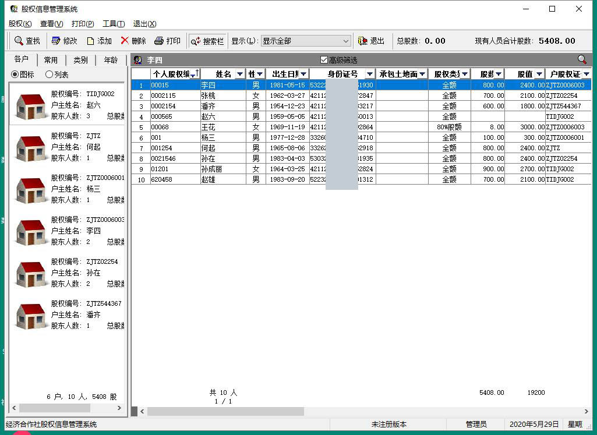597x435 pixels.
Task: Select the 图标 radio button
Action: pyautogui.click(x=15, y=75)
